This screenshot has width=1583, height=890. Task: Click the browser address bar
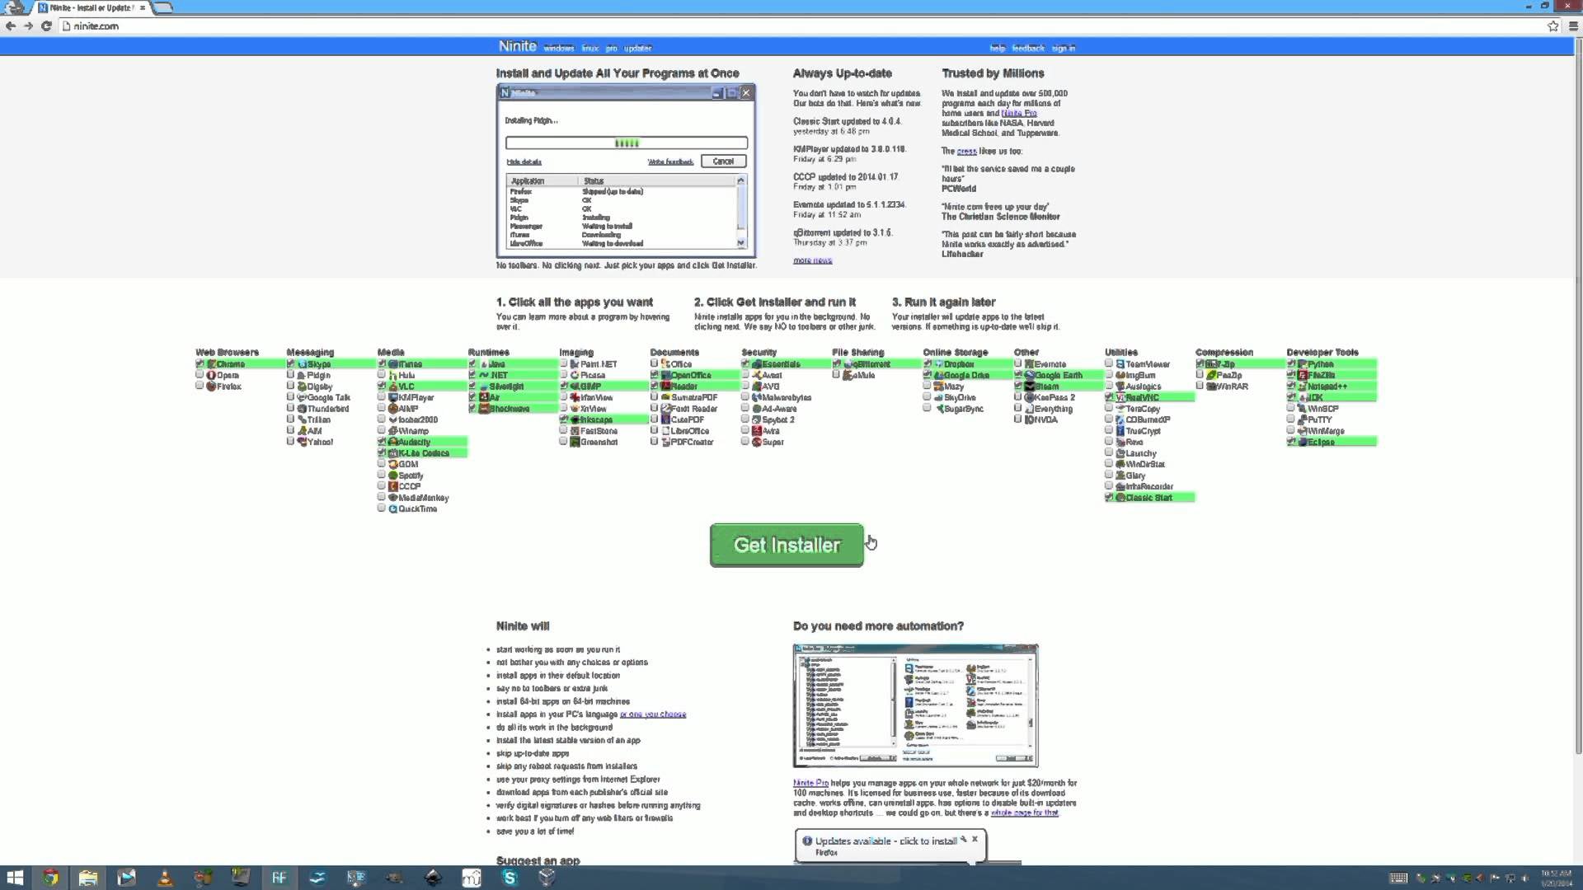(800, 26)
